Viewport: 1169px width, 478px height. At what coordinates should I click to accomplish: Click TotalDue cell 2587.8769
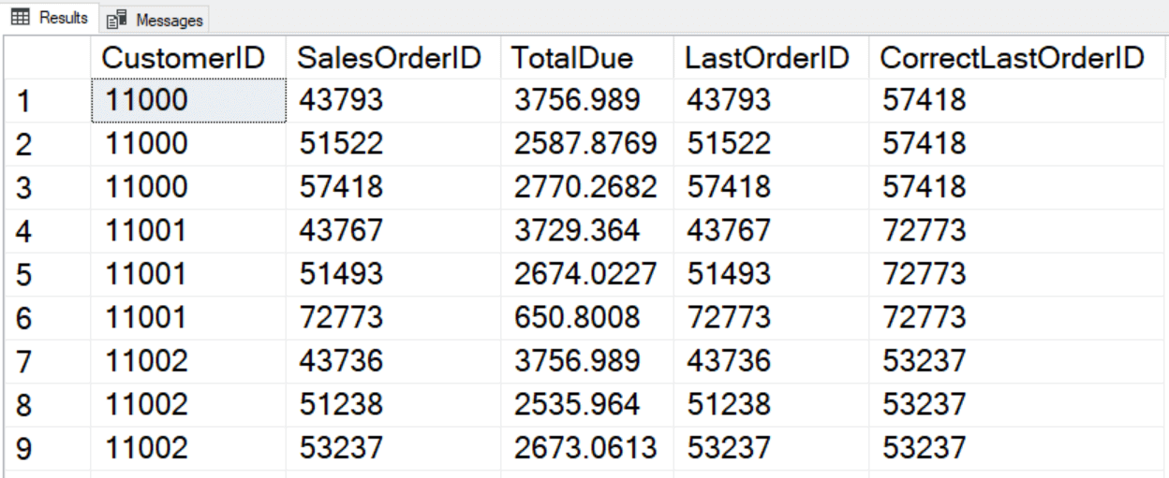[584, 143]
